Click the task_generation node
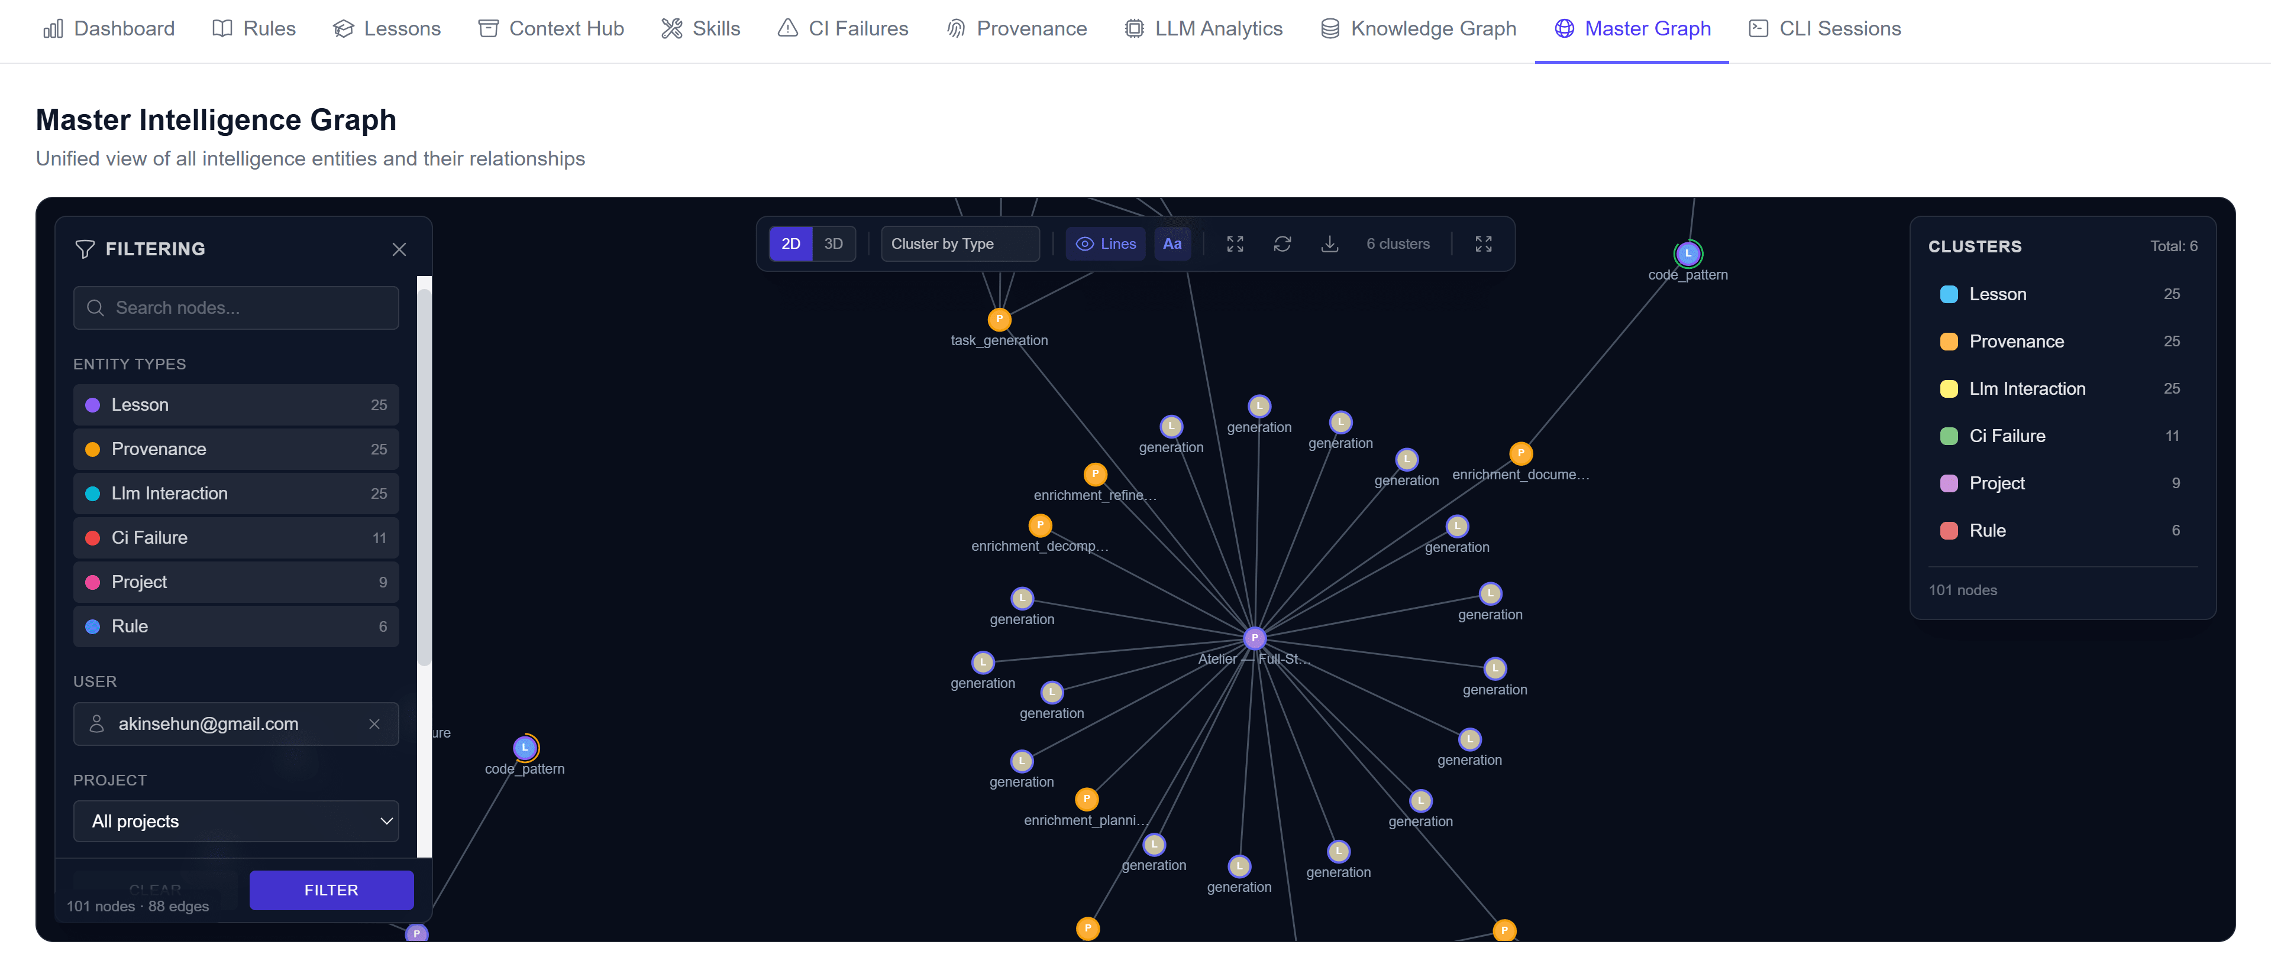The height and width of the screenshot is (974, 2271). coord(999,319)
